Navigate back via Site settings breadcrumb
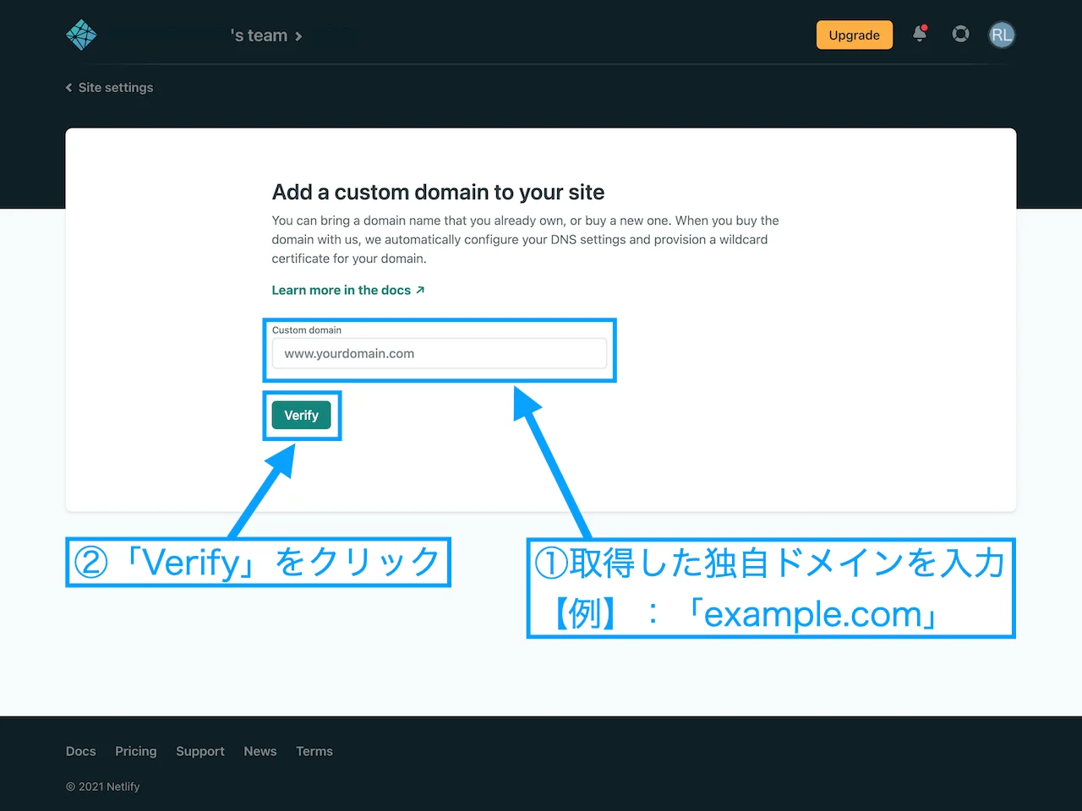The image size is (1082, 811). (x=116, y=87)
